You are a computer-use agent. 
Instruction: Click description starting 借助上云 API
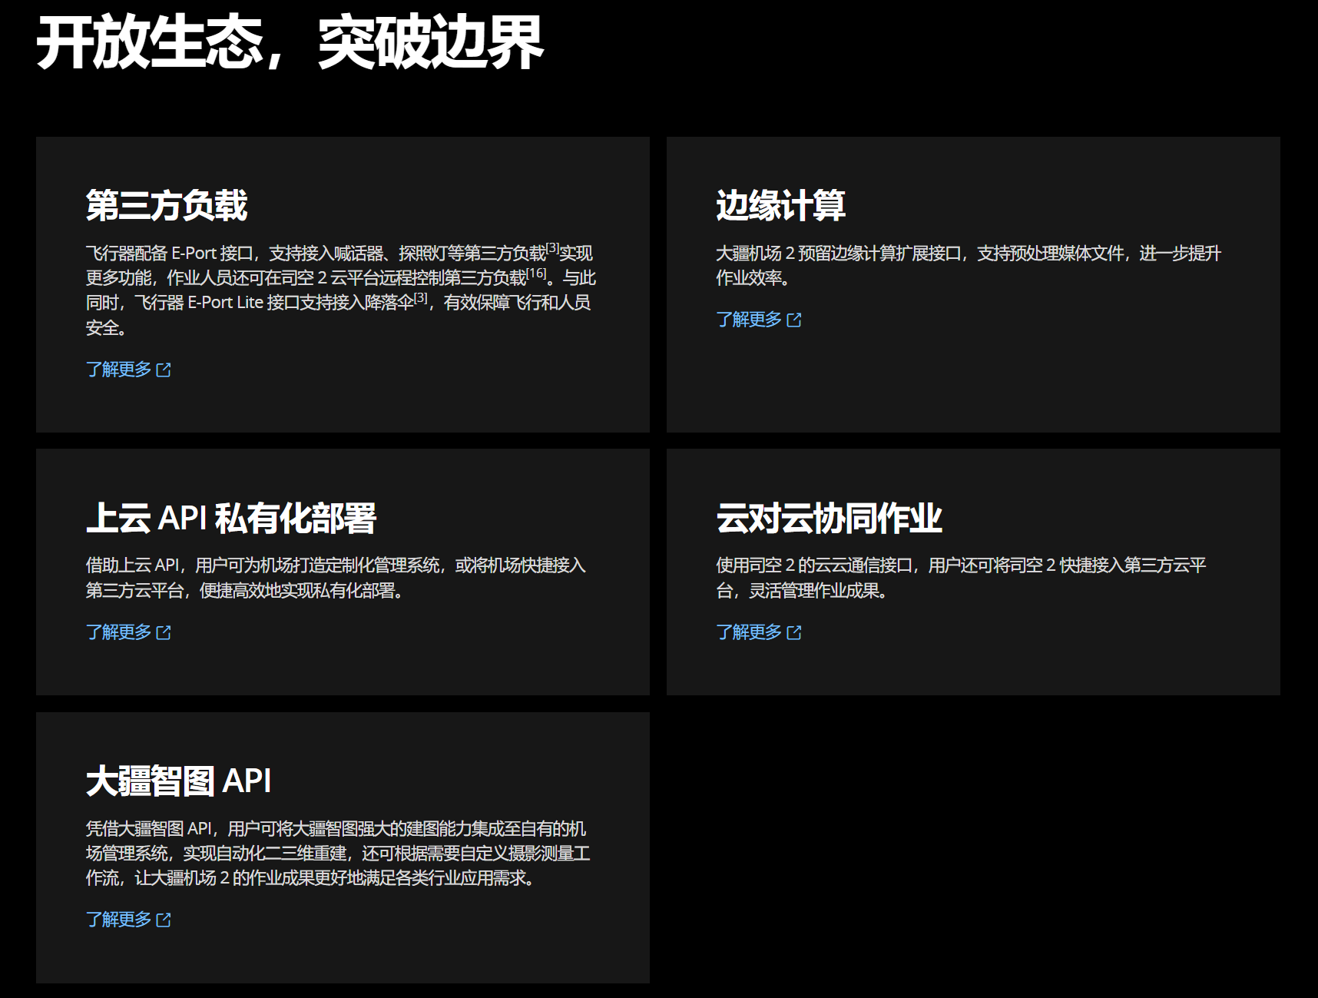(336, 578)
